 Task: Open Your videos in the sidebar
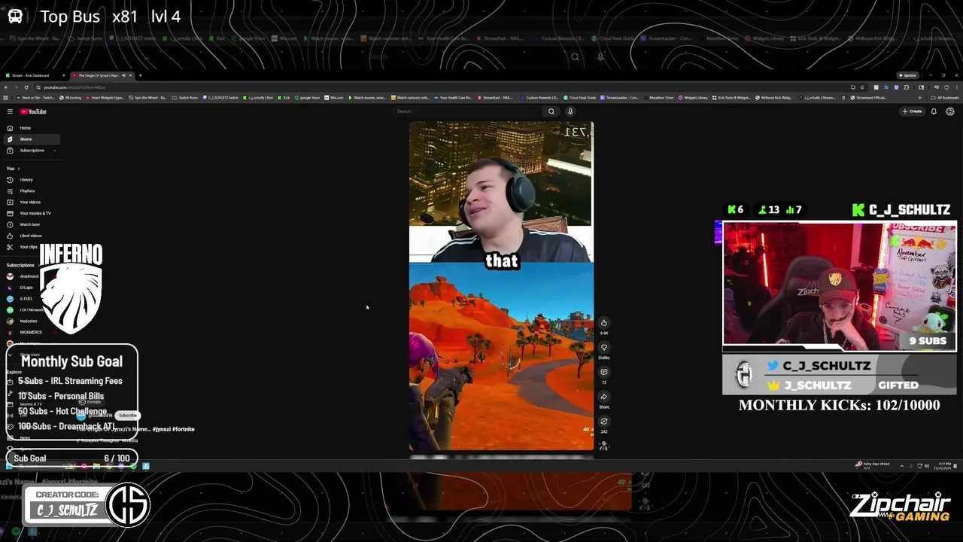pos(30,202)
